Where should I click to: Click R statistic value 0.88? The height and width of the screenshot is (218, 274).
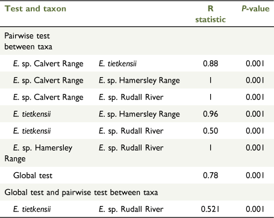211,63
